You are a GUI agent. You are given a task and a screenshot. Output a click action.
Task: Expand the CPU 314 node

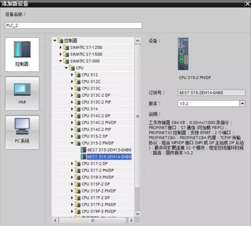tap(72, 109)
